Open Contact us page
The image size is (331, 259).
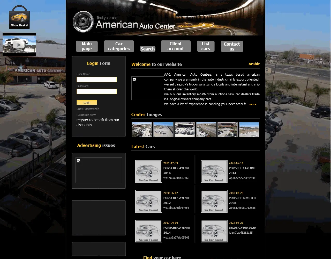232,46
